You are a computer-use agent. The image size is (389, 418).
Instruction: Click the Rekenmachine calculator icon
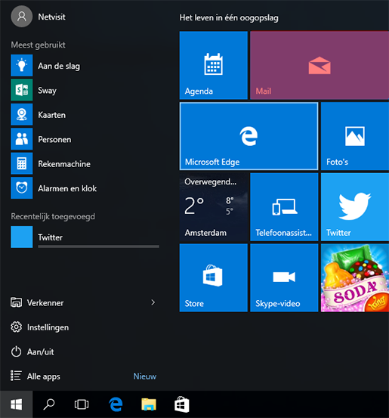point(22,164)
